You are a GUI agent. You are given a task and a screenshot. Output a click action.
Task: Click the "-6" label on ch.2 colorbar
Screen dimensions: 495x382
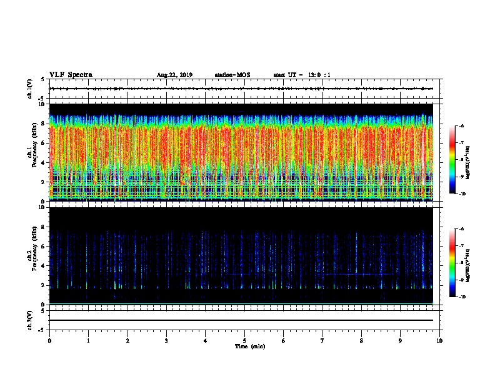tap(461, 229)
